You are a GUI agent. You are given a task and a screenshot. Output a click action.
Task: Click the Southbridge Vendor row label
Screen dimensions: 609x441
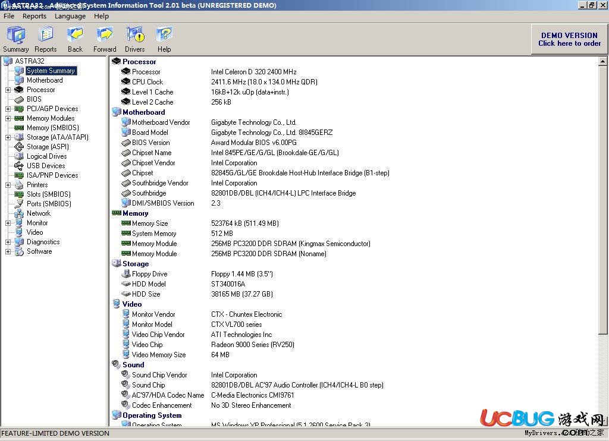(x=160, y=183)
